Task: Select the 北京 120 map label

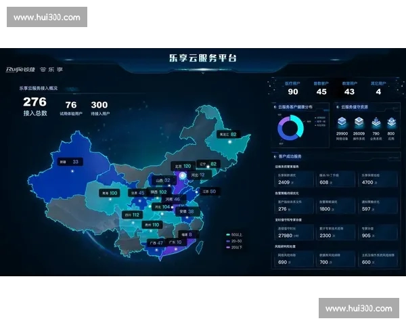Action: pyautogui.click(x=183, y=166)
